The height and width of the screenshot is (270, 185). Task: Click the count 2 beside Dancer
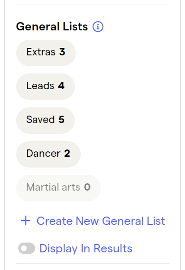point(67,153)
